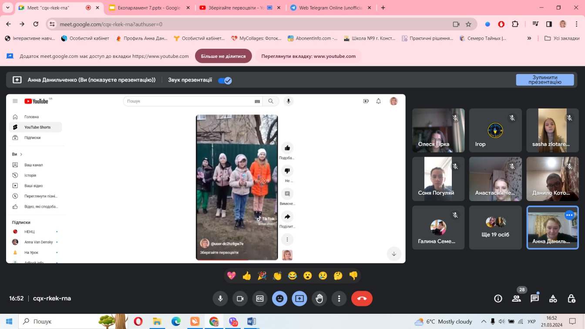Image resolution: width=585 pixels, height=329 pixels.
Task: Show the participants list icon
Action: (517, 299)
